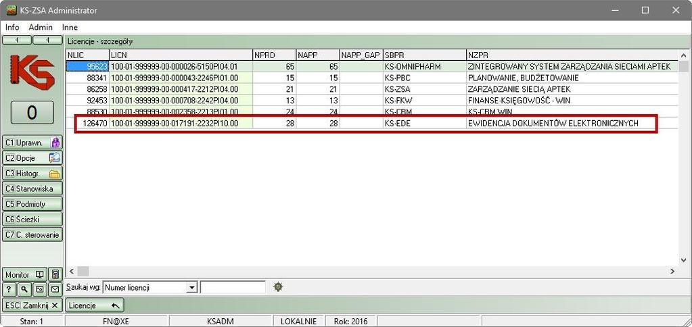692x327 pixels.
Task: Open C3 Histogr. section
Action: [x=32, y=173]
